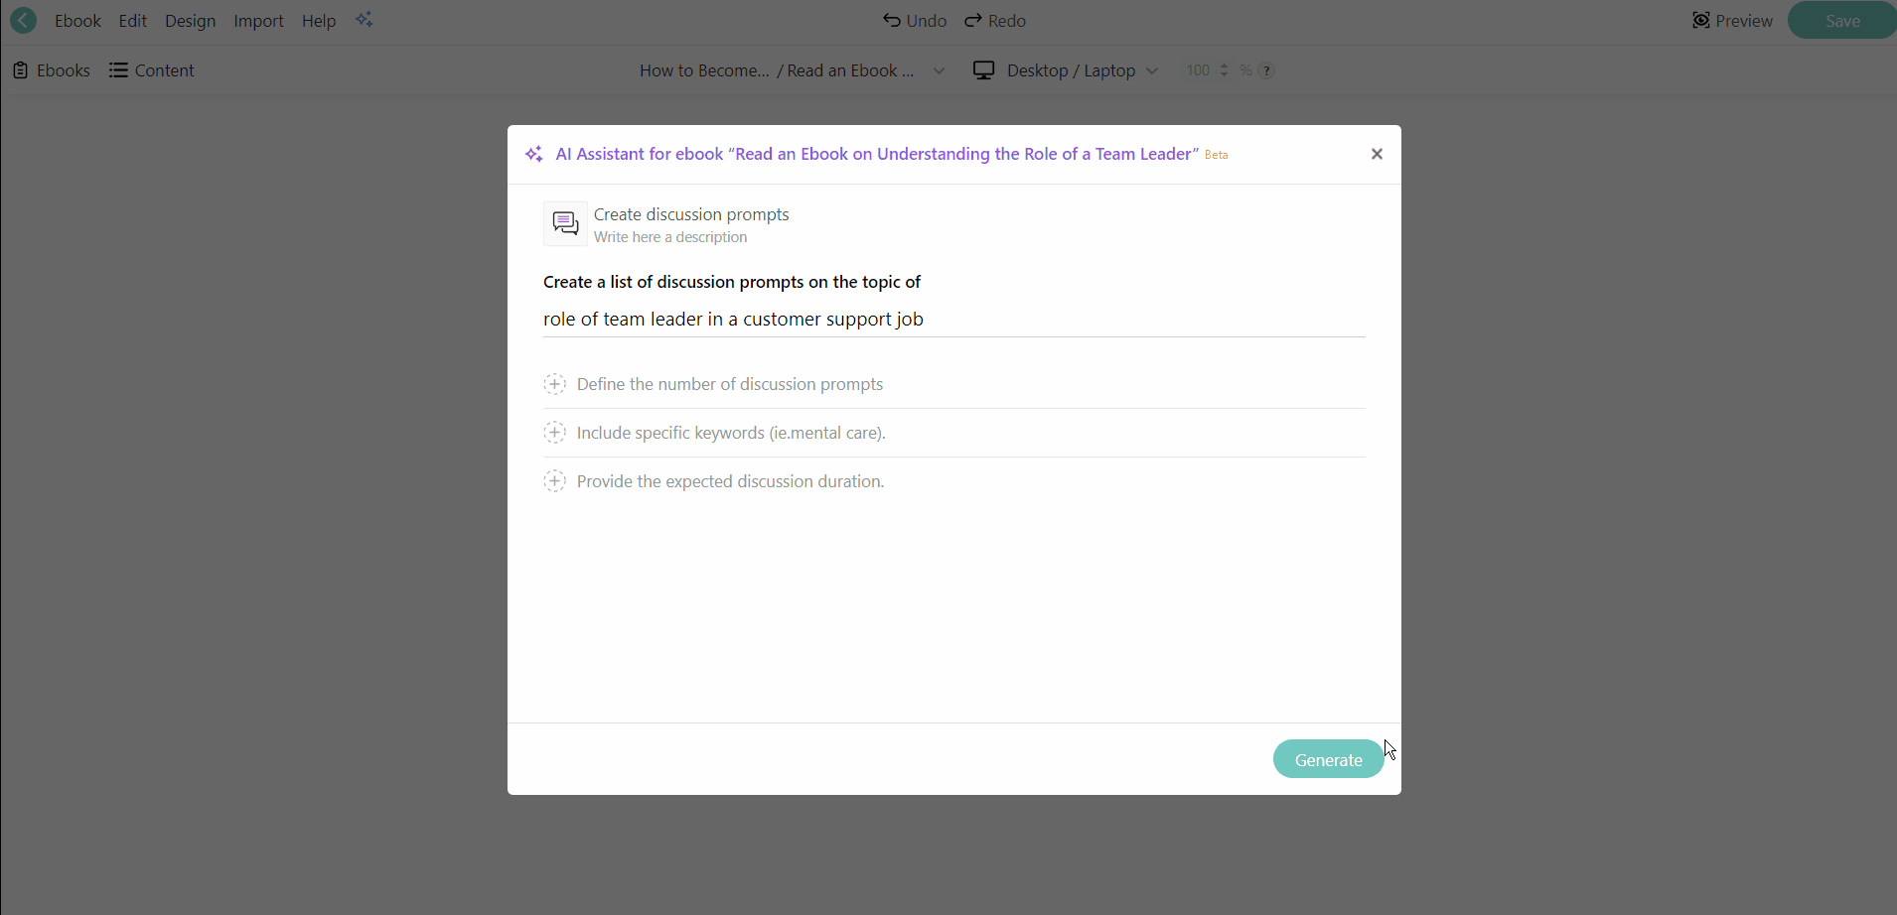1897x915 pixels.
Task: Open Preview via the eye icon
Action: point(1701,20)
